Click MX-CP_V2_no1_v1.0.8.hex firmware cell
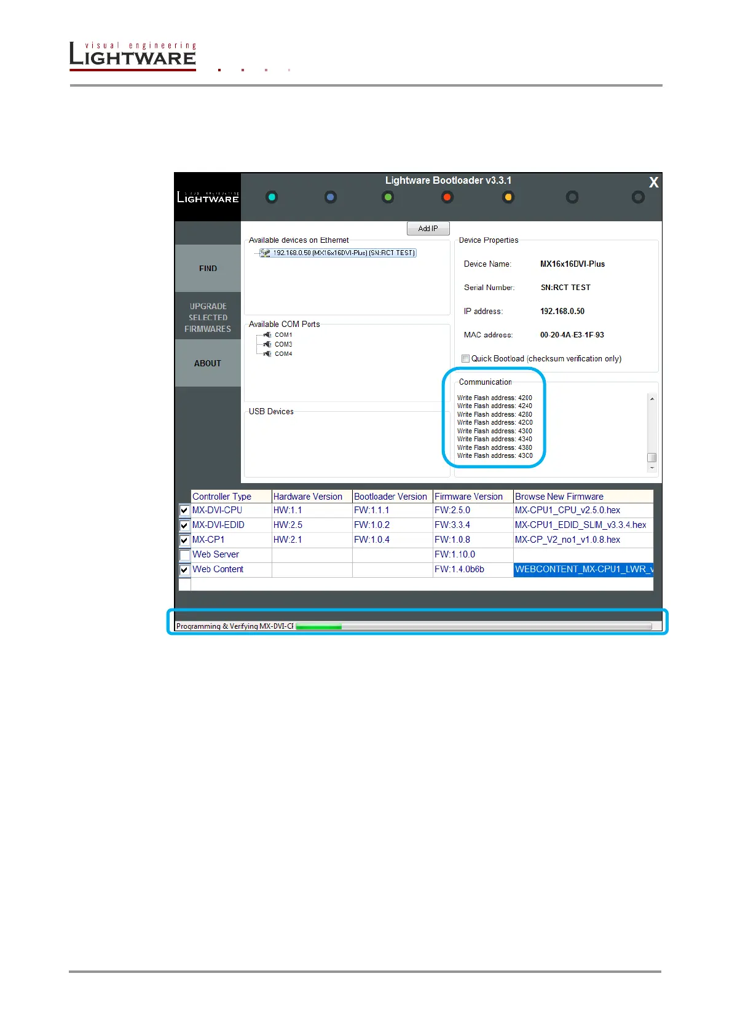This screenshot has width=732, height=1035. tap(583, 540)
